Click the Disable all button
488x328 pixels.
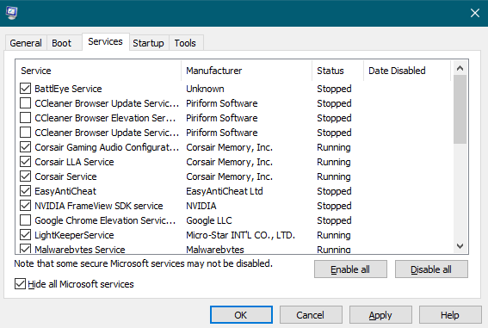pyautogui.click(x=431, y=269)
